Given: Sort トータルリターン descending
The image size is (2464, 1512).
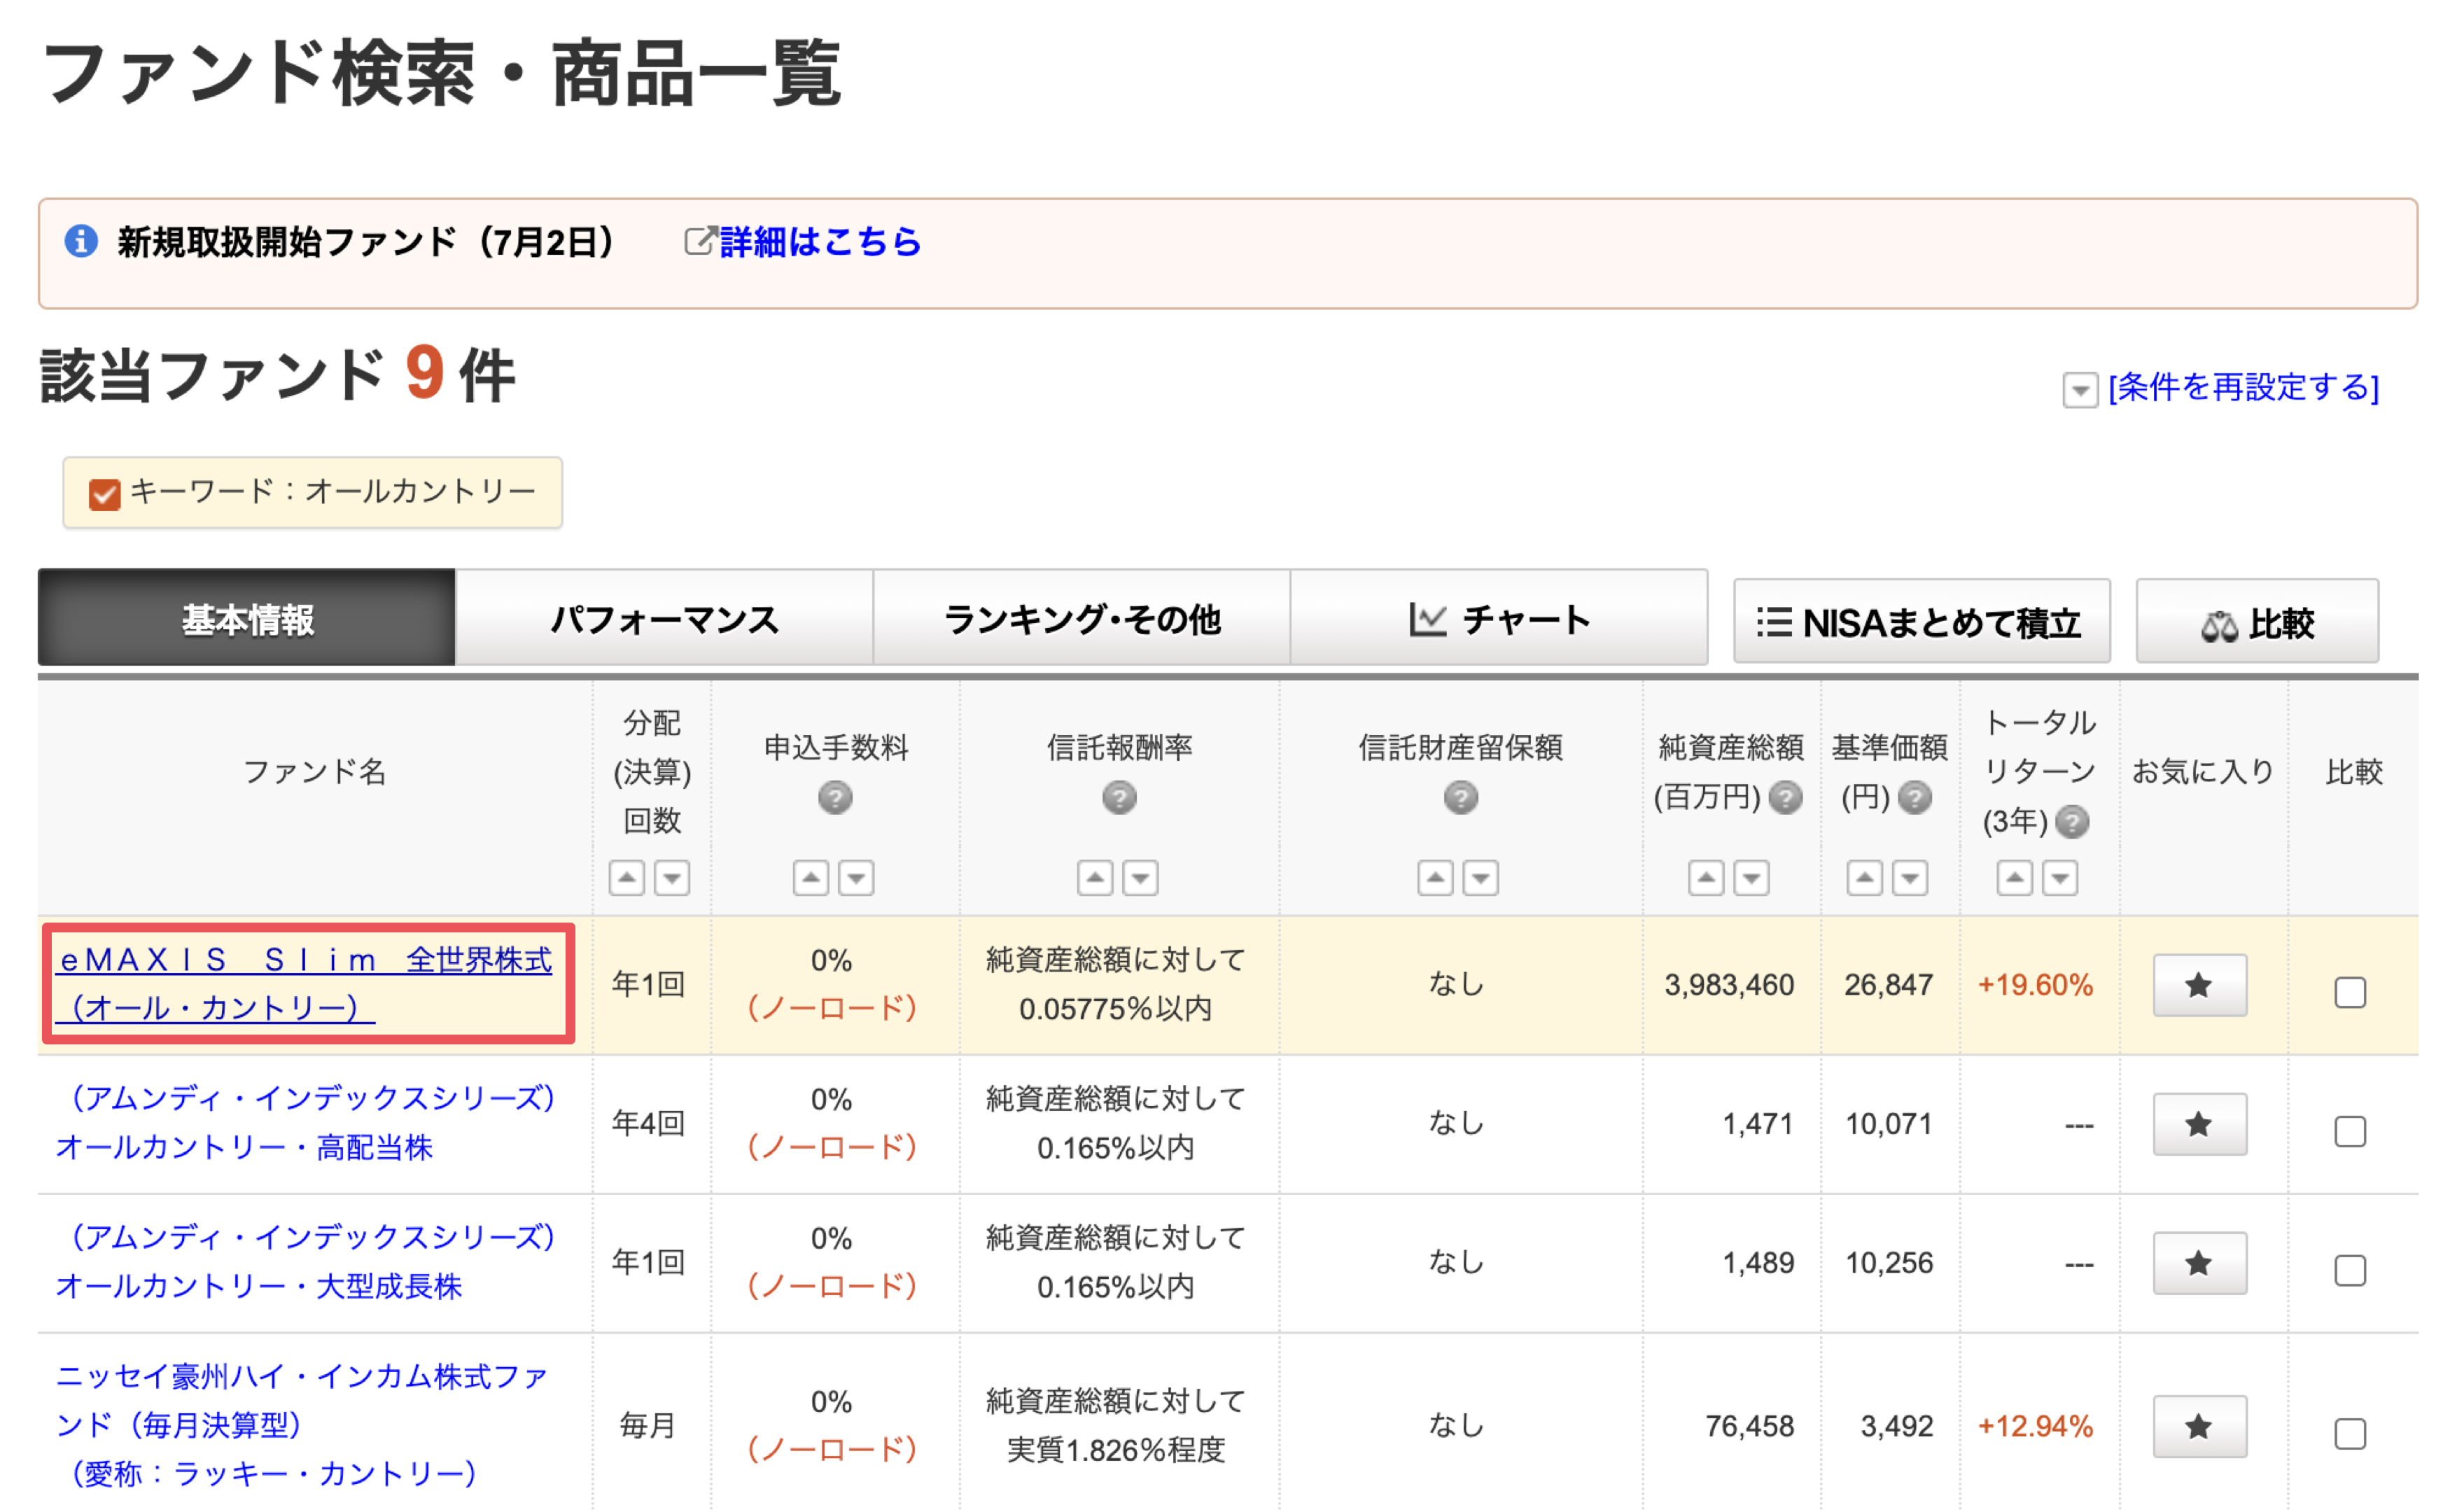Looking at the screenshot, I should pyautogui.click(x=2060, y=878).
